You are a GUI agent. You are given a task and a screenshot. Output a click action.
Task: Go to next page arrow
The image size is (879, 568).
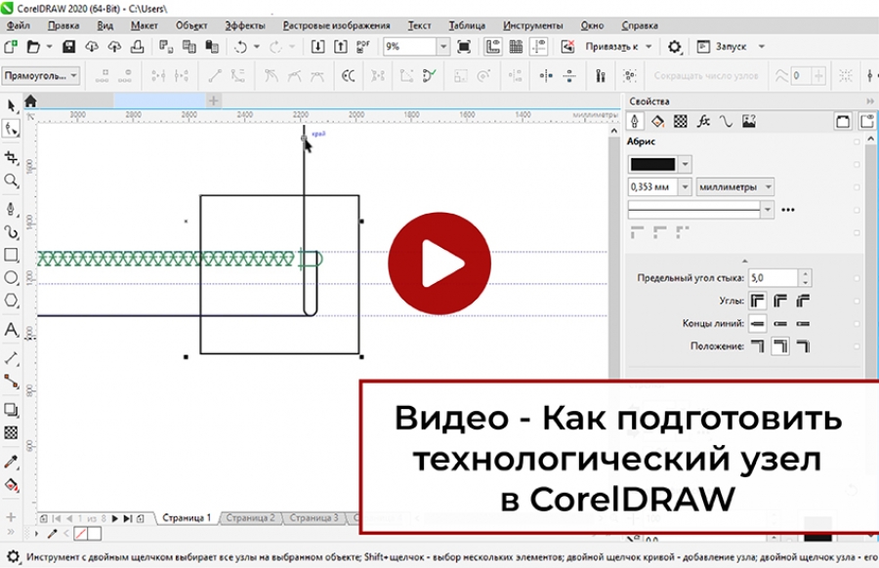[115, 518]
